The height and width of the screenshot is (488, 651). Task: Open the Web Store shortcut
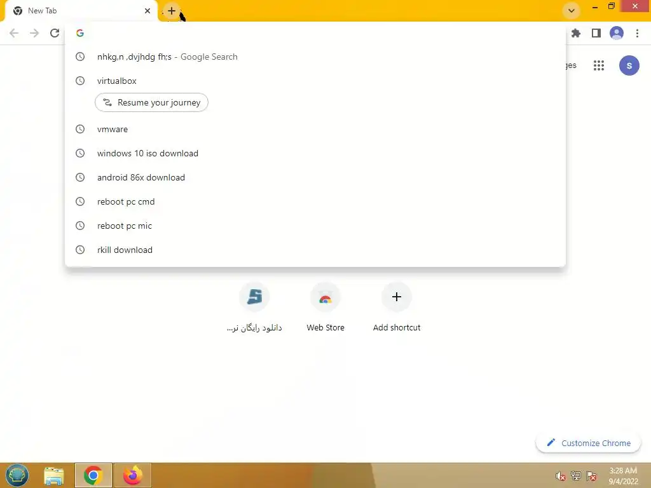(x=325, y=308)
